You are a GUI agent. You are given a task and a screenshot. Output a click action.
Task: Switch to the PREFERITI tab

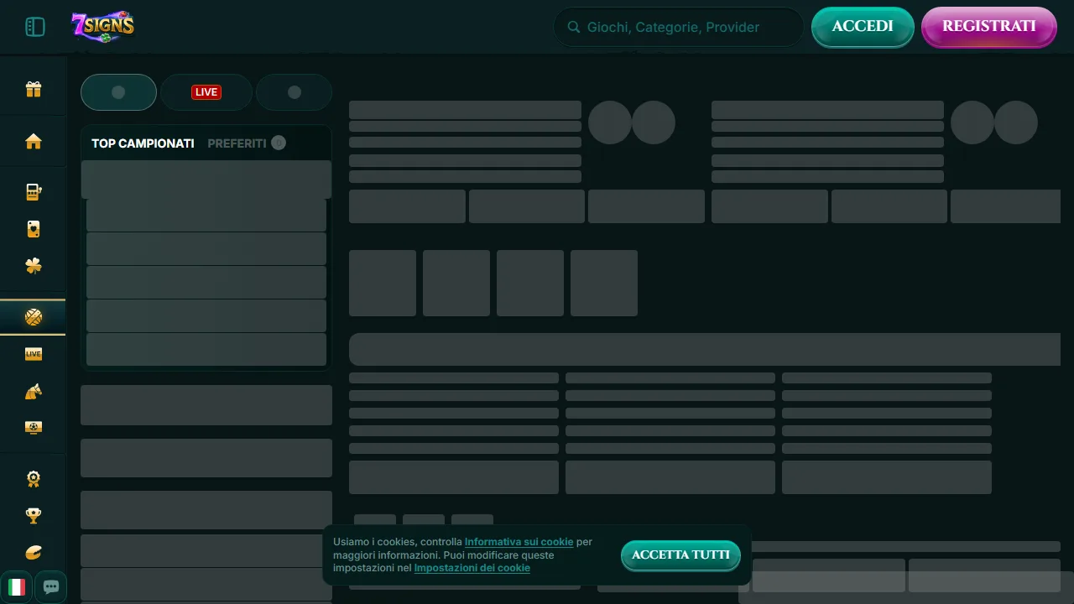237,143
